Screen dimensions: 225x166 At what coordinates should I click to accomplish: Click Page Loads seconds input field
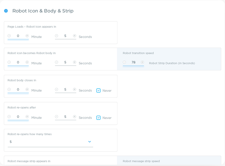pos(65,36)
